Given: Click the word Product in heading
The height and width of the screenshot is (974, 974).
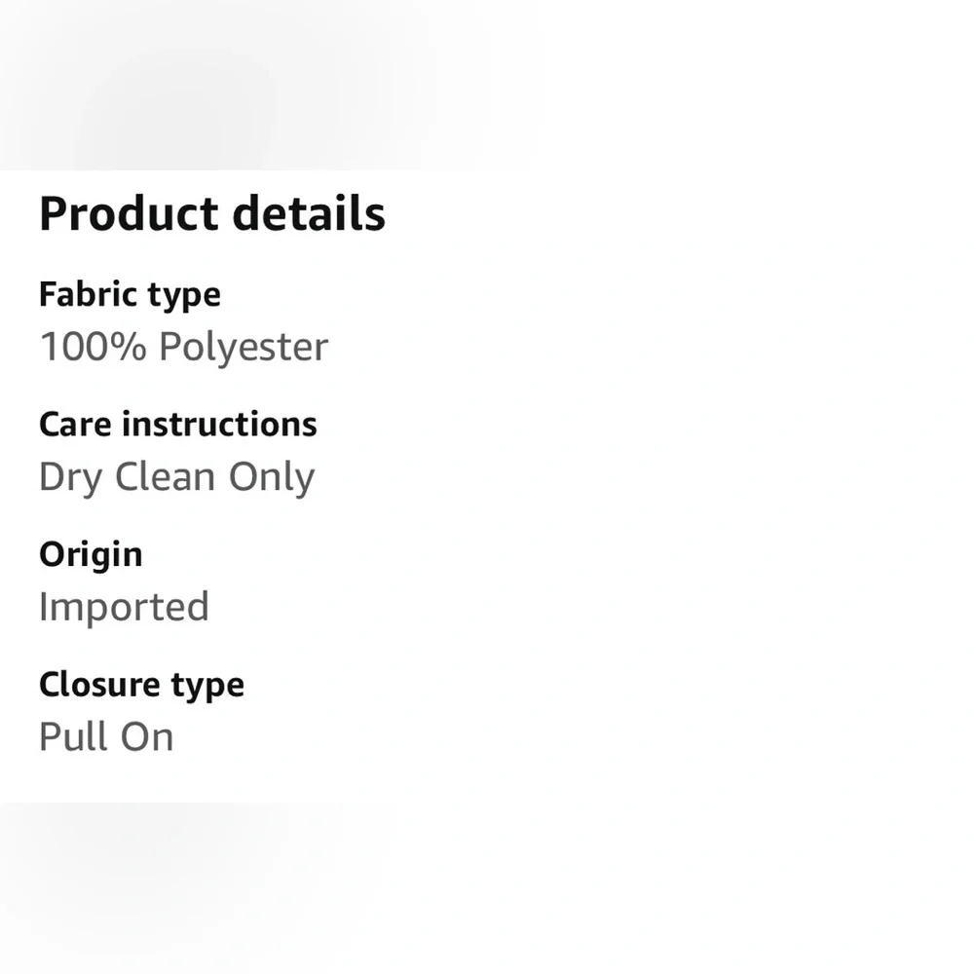Looking at the screenshot, I should point(129,213).
